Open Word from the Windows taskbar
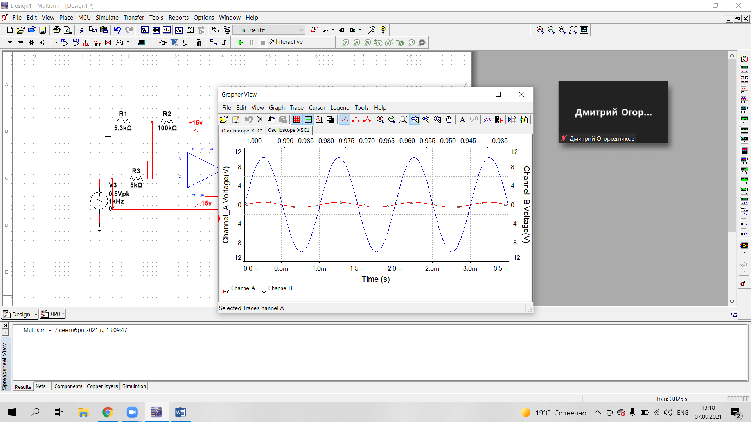The image size is (751, 422). 180,412
